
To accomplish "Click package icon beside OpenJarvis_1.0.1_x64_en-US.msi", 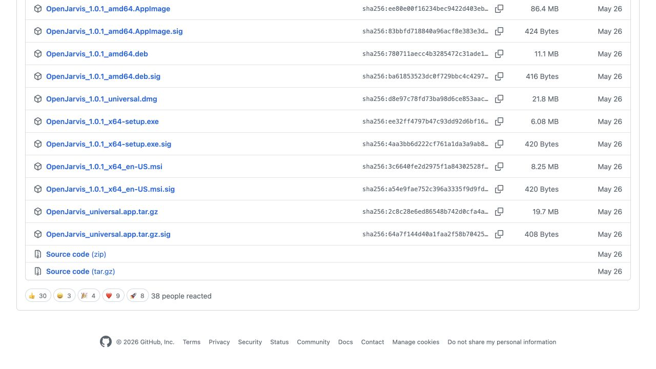I will coord(38,167).
